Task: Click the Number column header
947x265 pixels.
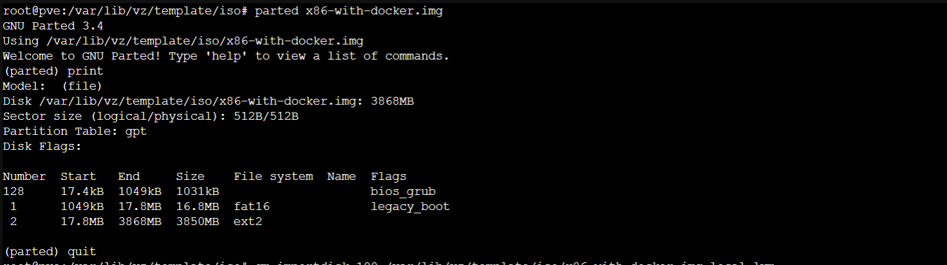Action: (24, 177)
